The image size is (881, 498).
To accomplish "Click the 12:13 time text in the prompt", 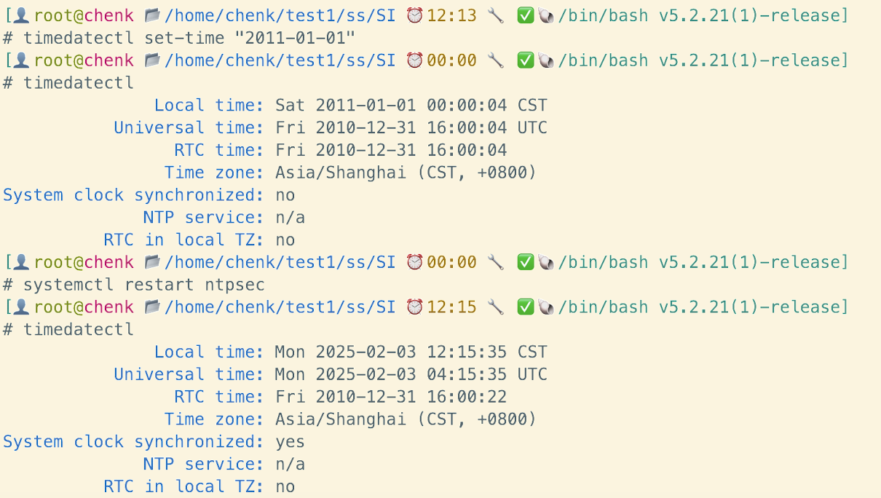I will click(451, 15).
